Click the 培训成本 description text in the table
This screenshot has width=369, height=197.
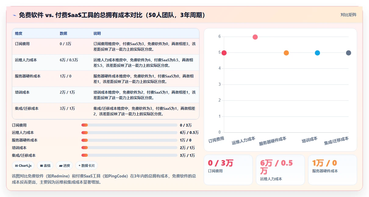click(145, 95)
